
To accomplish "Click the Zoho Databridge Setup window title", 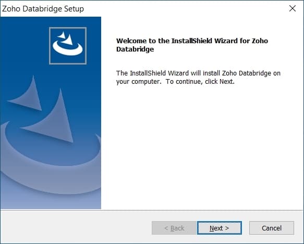I will point(43,9).
